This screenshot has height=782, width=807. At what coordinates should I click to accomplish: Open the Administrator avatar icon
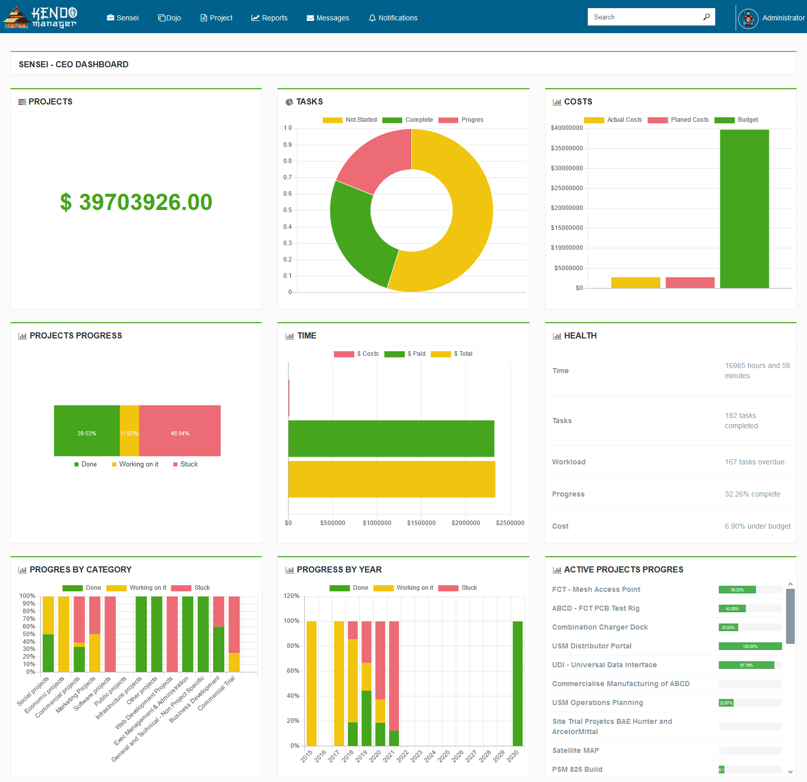pyautogui.click(x=748, y=18)
